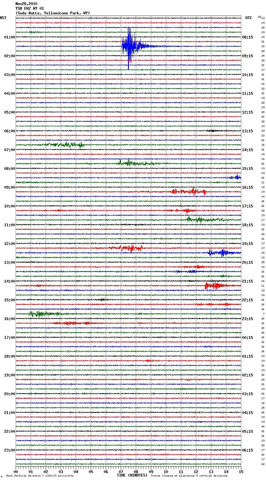Click UTC time label "15:15"
Screen dimensions: 266x480
[x=248, y=169]
